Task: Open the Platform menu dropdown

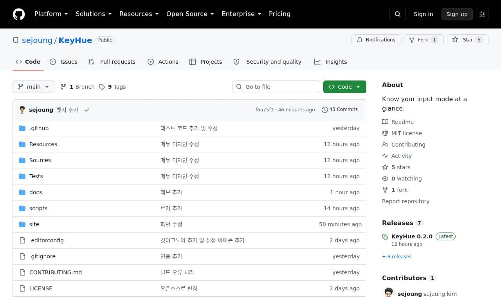Action: click(x=51, y=14)
